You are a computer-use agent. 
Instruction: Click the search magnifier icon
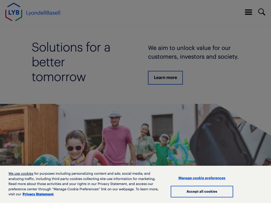pos(262,12)
